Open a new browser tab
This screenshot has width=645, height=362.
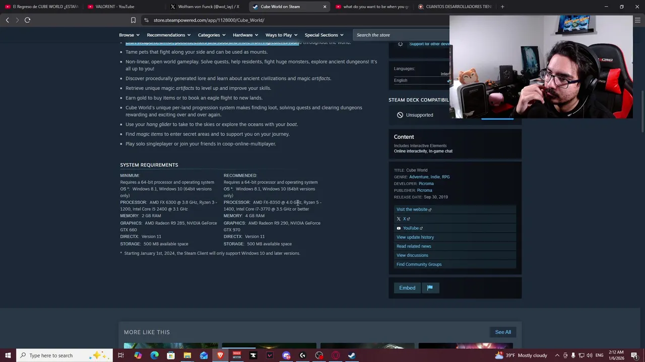[x=502, y=7]
